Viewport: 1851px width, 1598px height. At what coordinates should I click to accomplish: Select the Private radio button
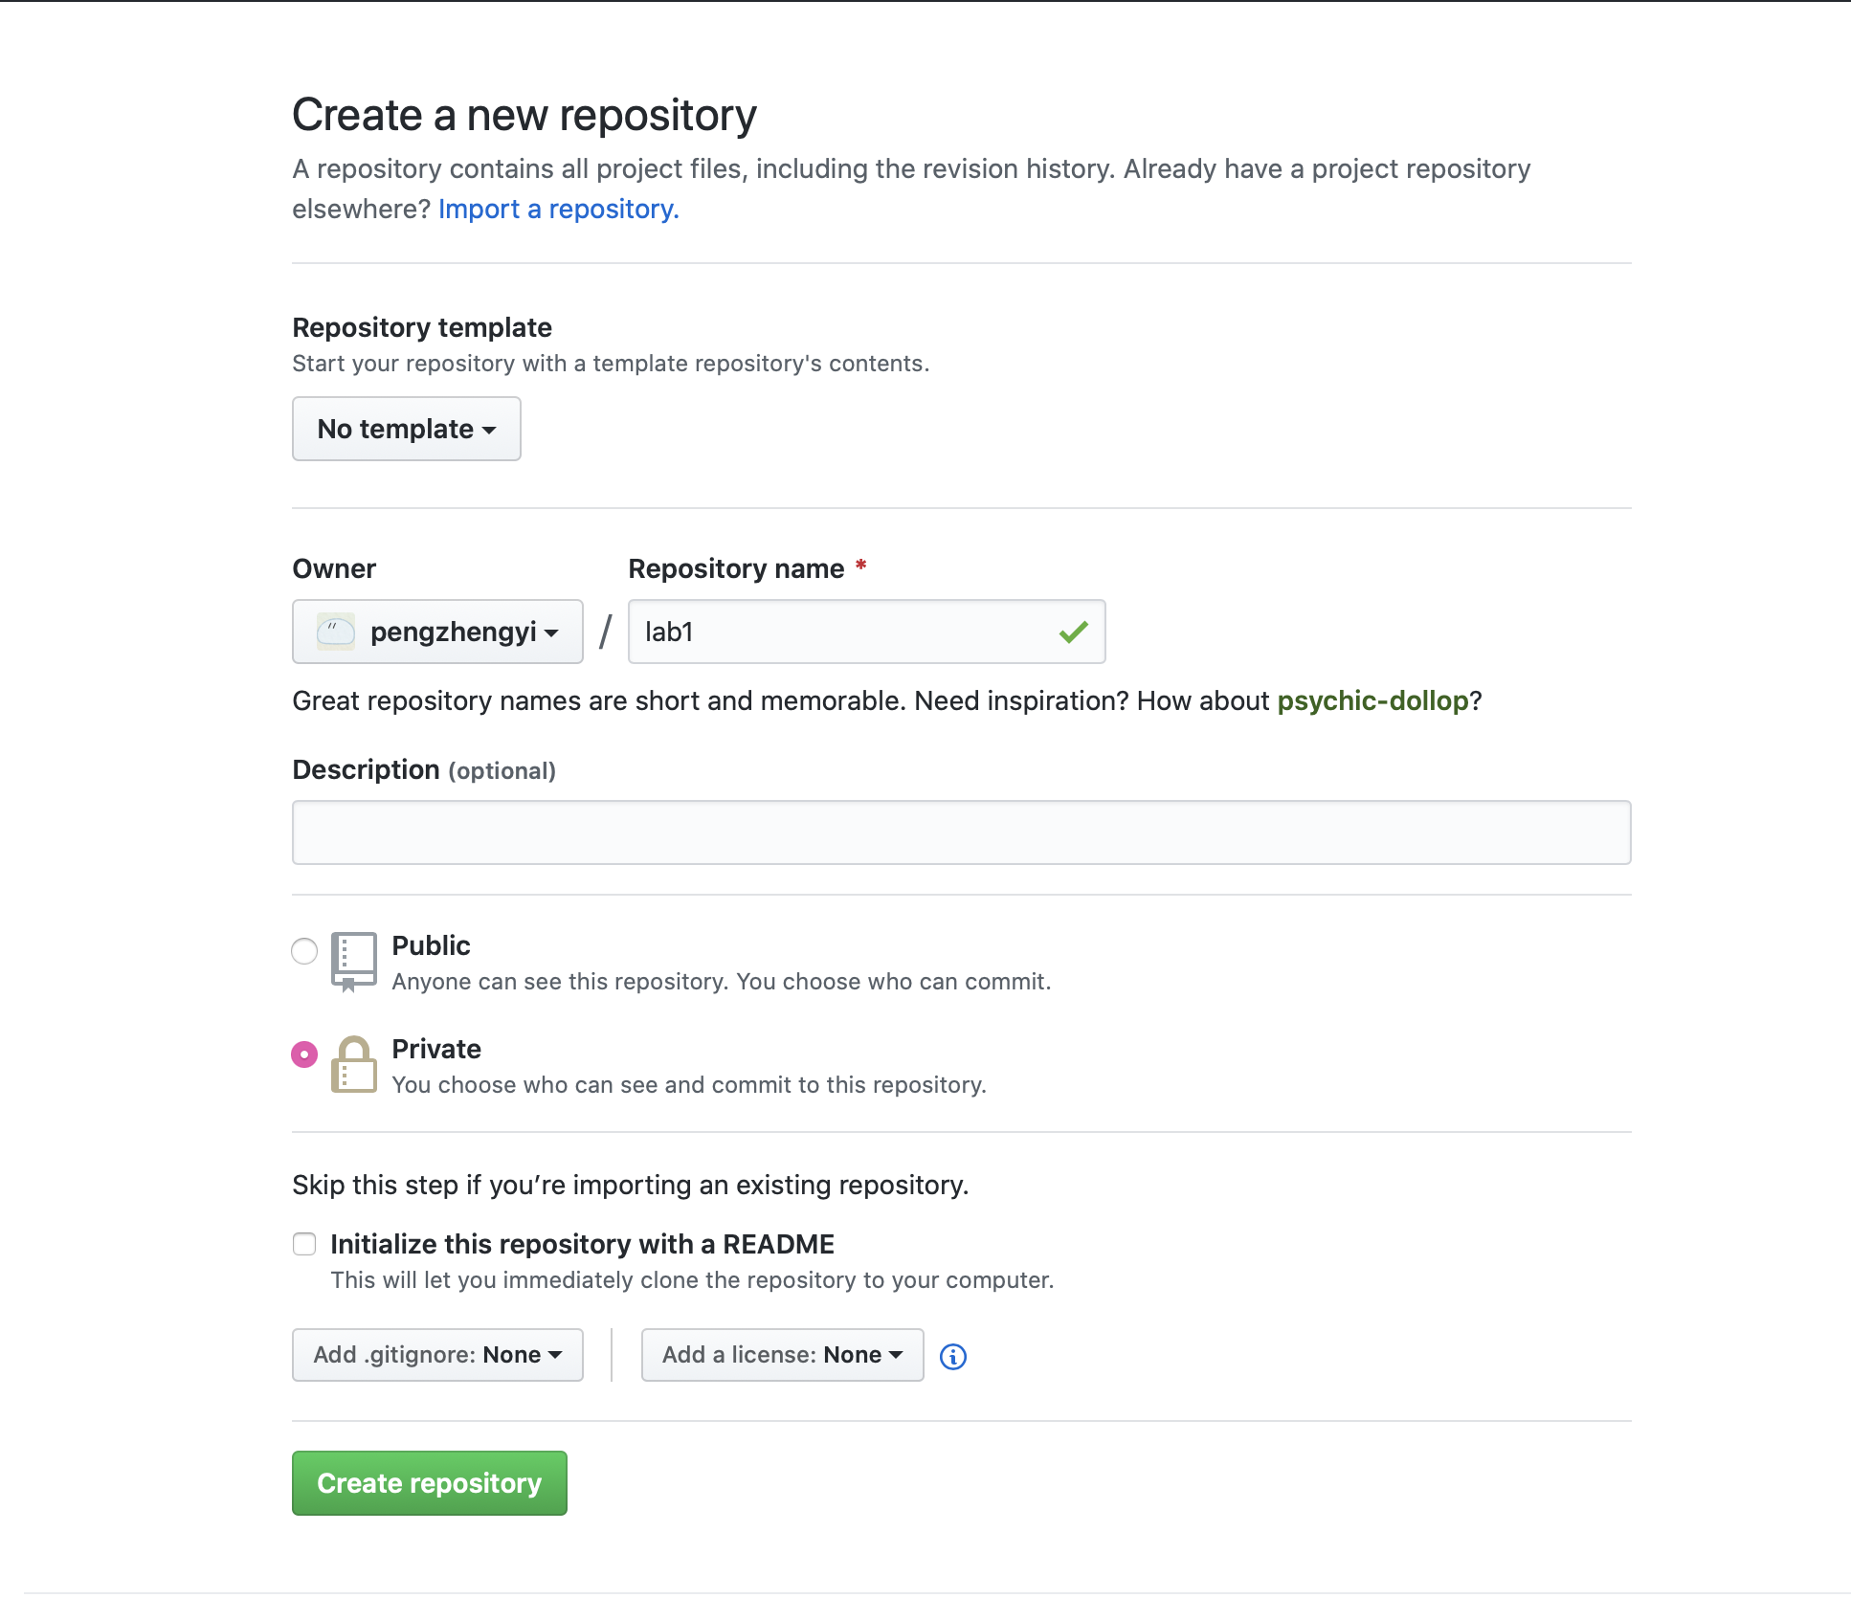[304, 1054]
